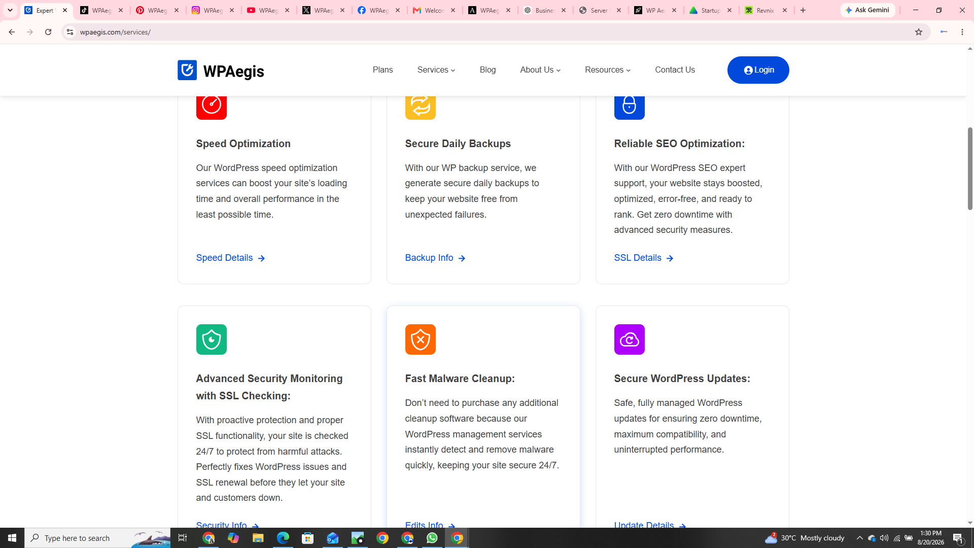
Task: Click the WPAegis shield logo icon
Action: pos(187,70)
